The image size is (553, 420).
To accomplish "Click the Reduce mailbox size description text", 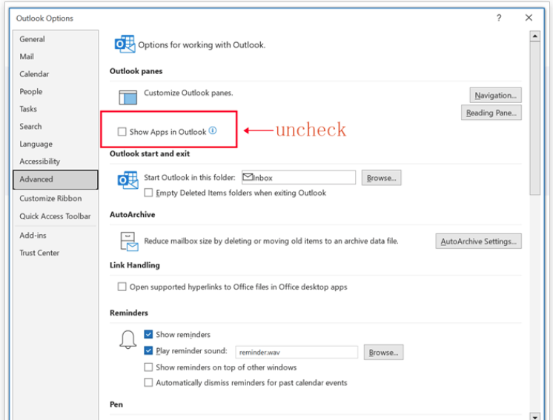I will (x=271, y=241).
